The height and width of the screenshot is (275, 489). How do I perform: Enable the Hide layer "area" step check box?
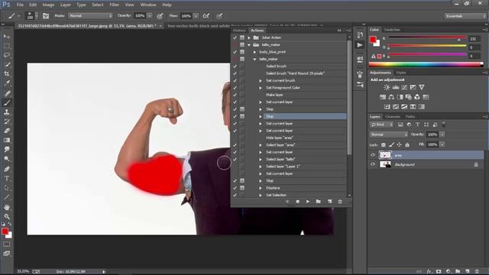click(x=235, y=137)
